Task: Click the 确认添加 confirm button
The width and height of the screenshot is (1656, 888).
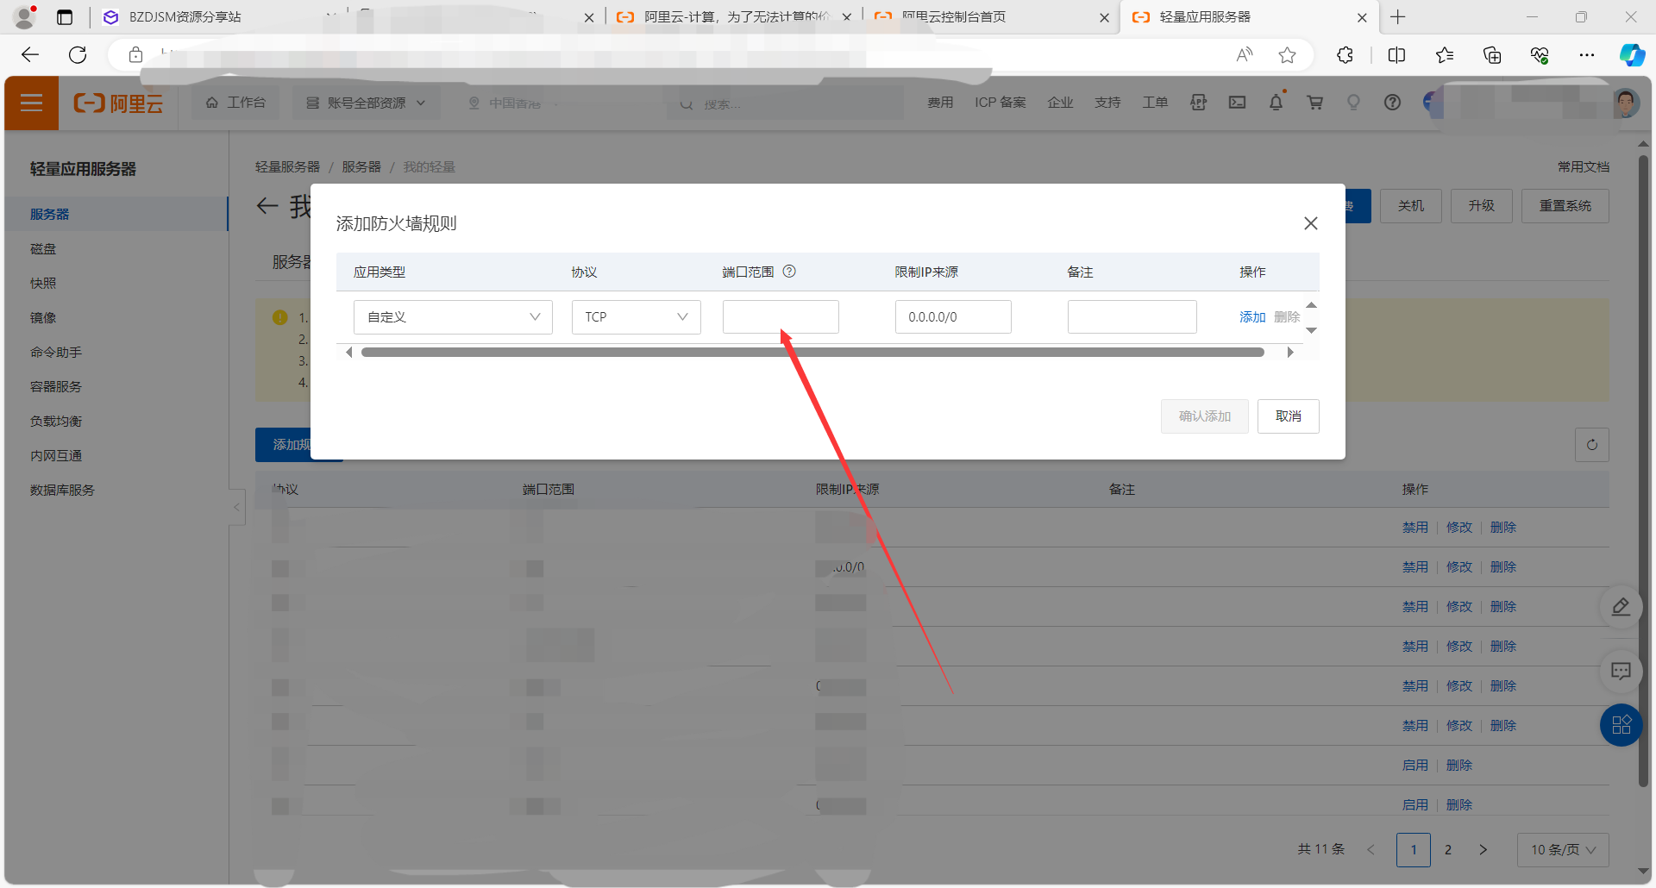Action: pos(1204,416)
